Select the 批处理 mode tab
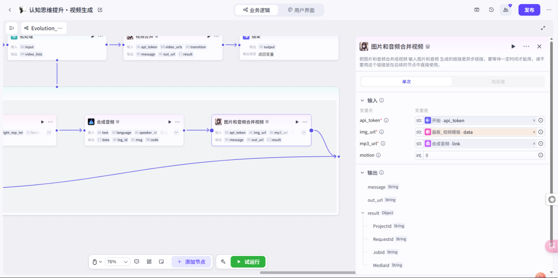558x278 pixels. point(498,81)
